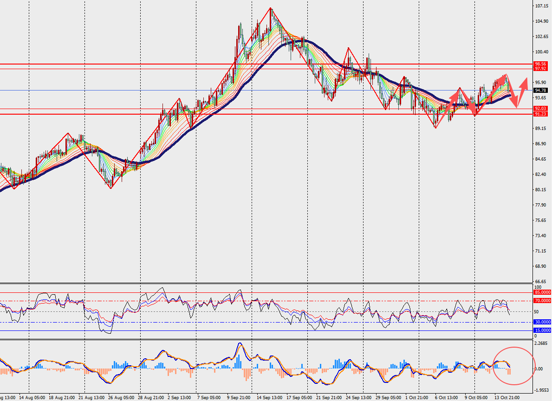Select the 6 Oct 13:00 time label

pos(447,398)
